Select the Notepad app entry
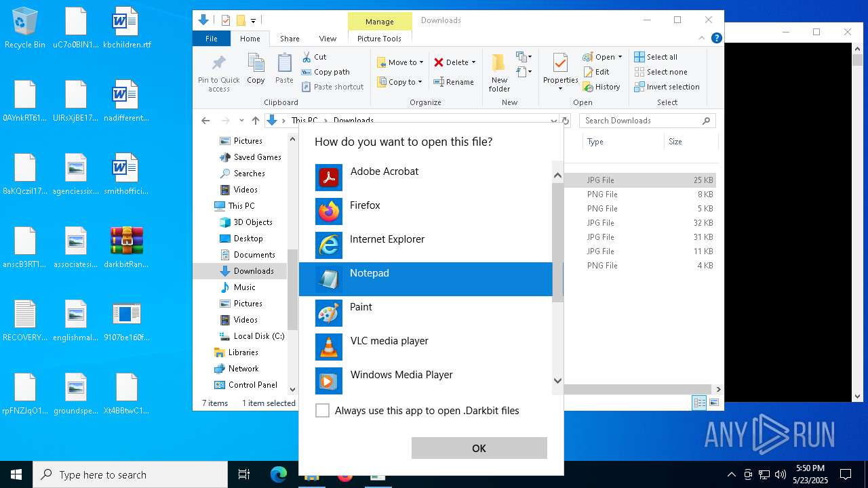 pos(426,279)
